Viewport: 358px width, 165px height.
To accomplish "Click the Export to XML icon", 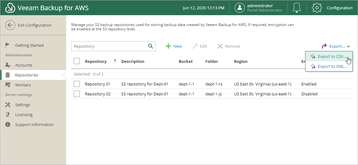I will [x=313, y=66].
